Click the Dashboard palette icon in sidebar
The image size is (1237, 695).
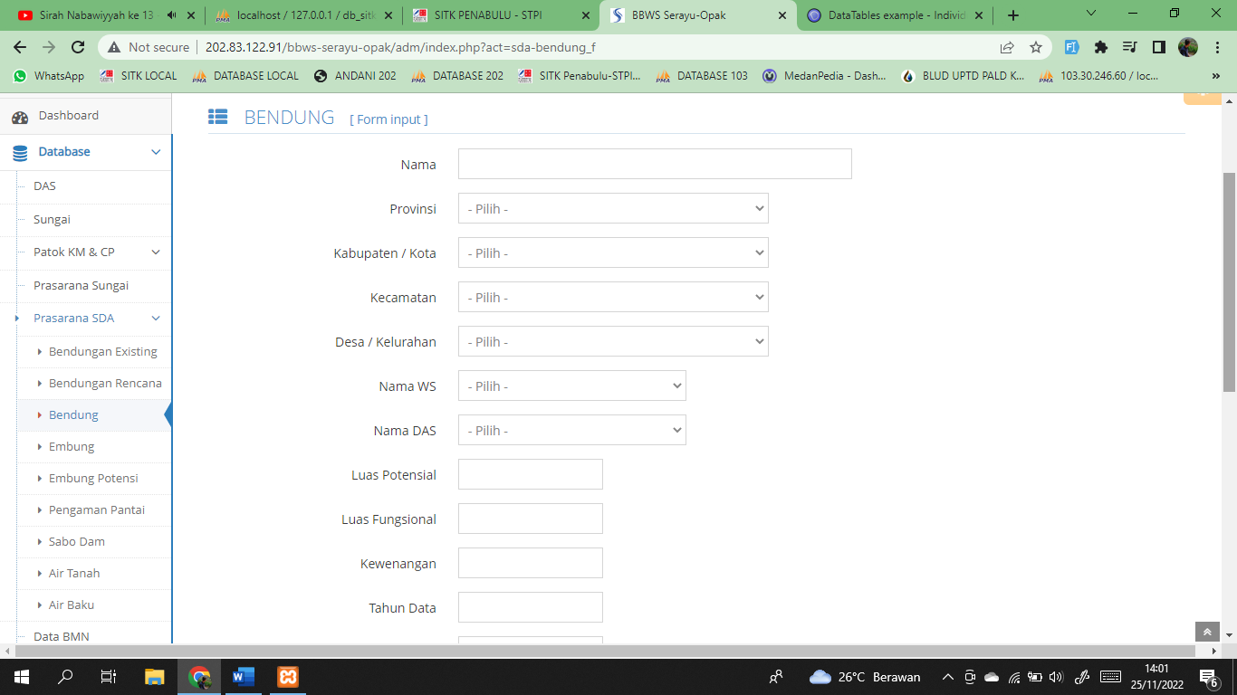(20, 117)
